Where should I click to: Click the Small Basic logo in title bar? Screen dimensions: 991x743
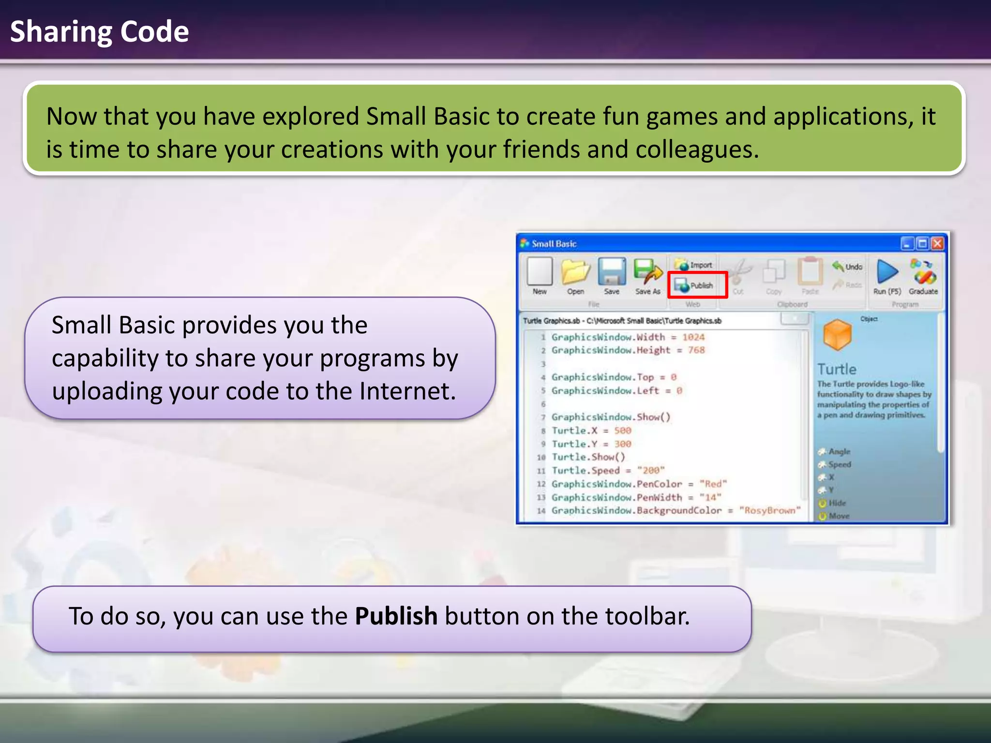[525, 243]
